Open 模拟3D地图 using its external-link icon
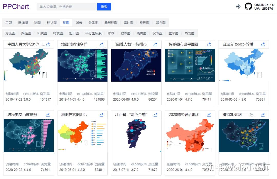Image resolution: width=277 pixels, height=179 pixels. [x=263, y=115]
